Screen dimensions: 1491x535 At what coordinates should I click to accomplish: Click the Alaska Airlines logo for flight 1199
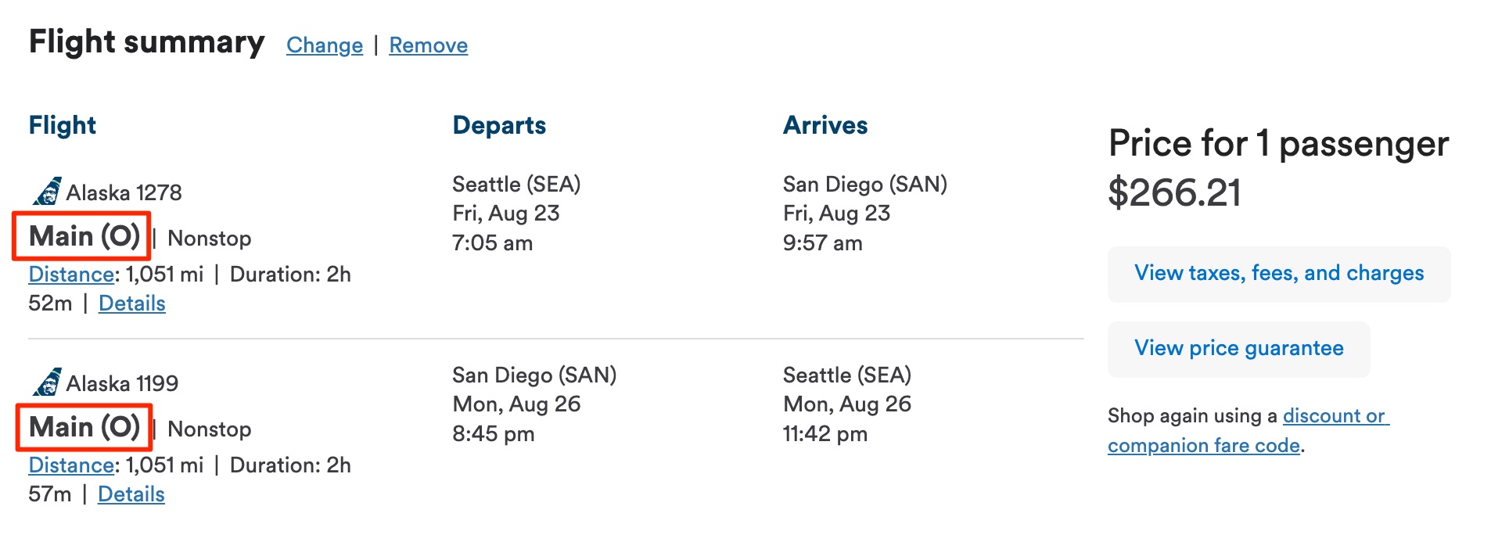(47, 382)
